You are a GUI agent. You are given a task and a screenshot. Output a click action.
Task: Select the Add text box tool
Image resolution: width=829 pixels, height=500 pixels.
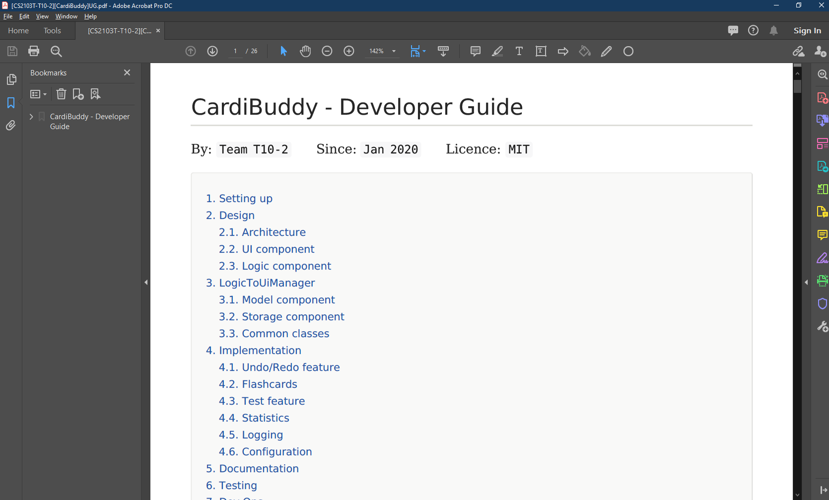[x=541, y=51]
